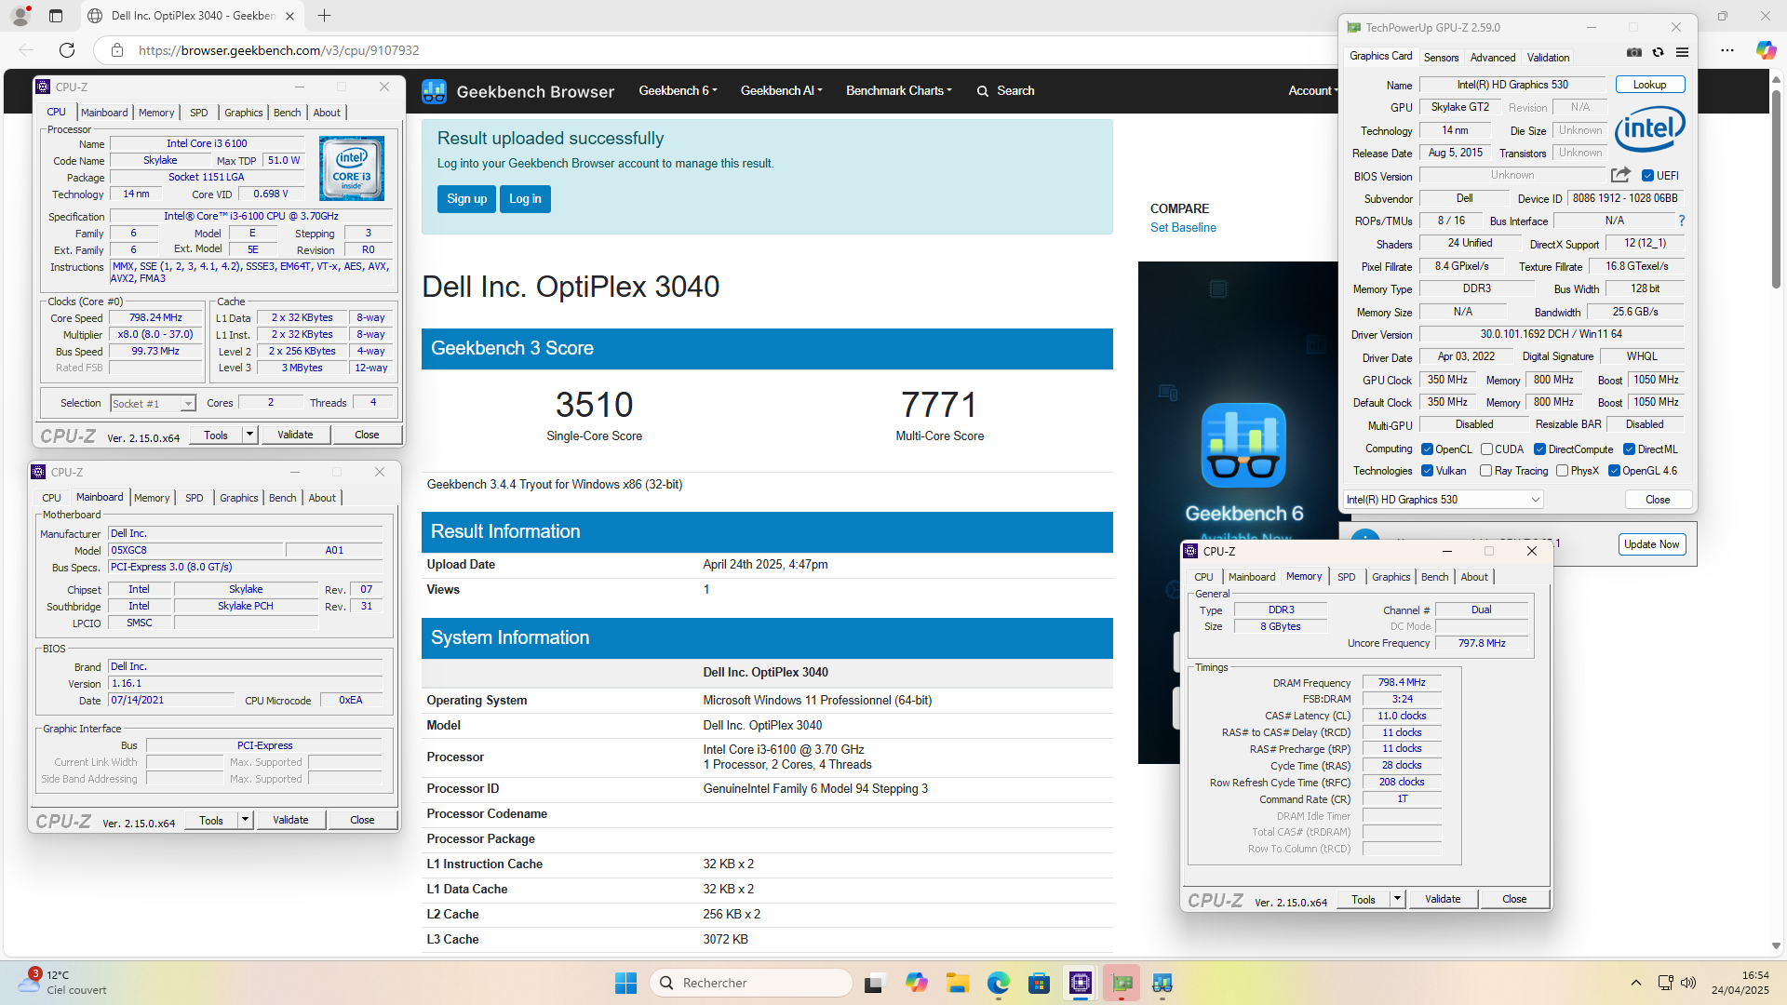
Task: Click the Update Now button
Action: [1651, 544]
